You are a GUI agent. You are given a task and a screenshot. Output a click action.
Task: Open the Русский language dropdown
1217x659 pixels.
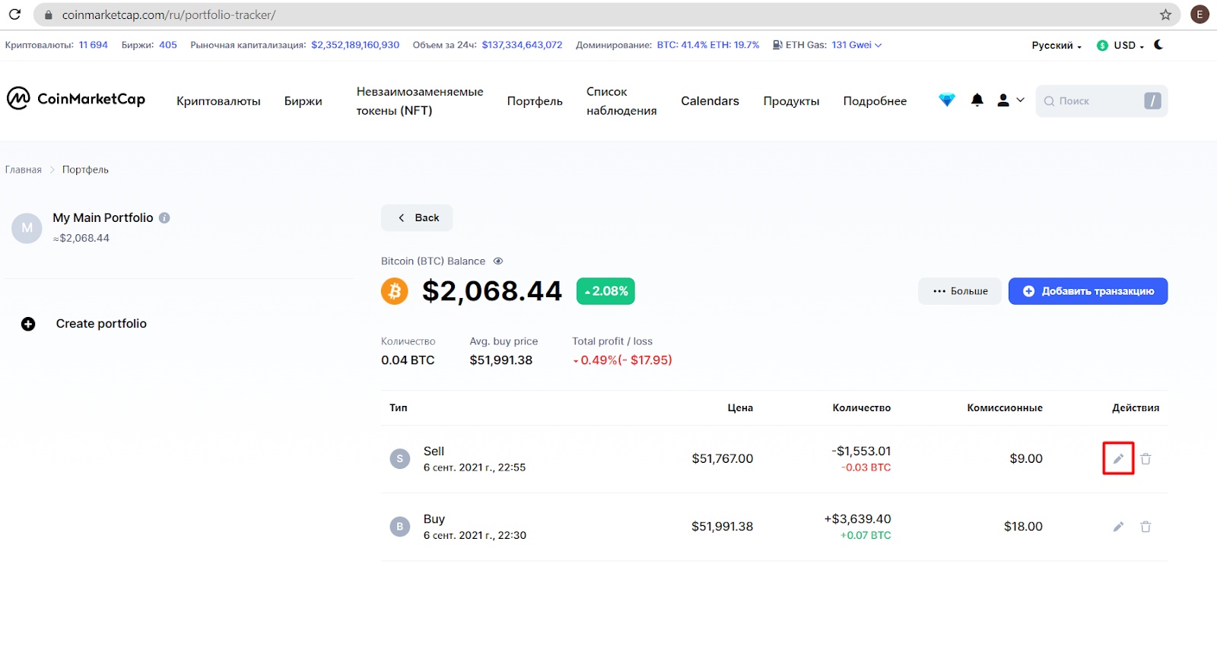pos(1057,46)
